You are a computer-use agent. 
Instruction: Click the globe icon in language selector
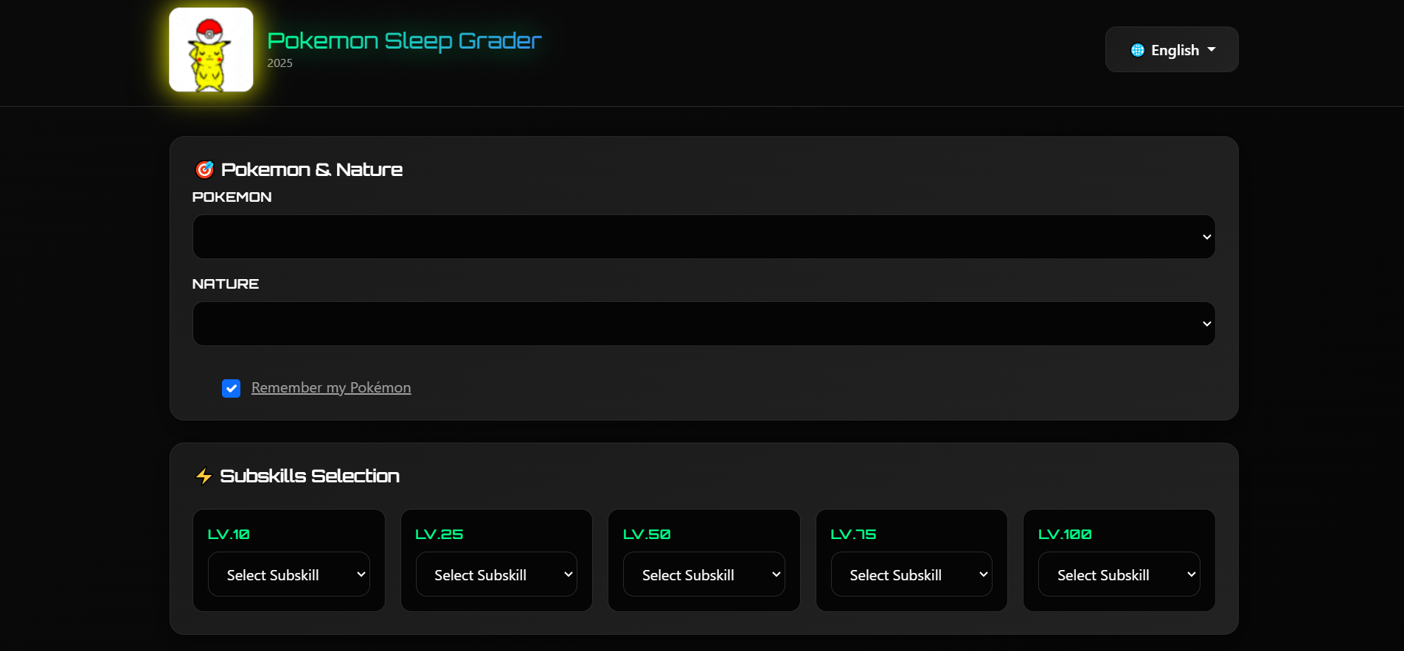point(1138,50)
